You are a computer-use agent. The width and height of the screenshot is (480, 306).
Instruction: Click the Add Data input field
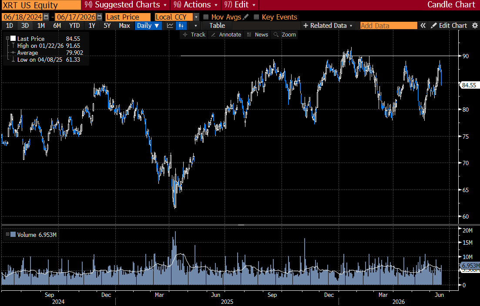click(389, 26)
